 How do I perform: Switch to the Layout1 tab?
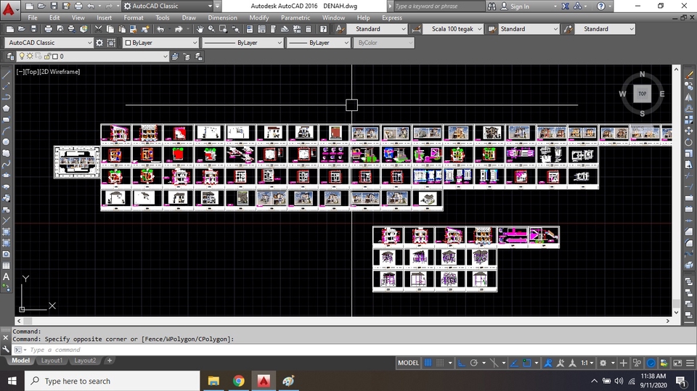(x=52, y=361)
